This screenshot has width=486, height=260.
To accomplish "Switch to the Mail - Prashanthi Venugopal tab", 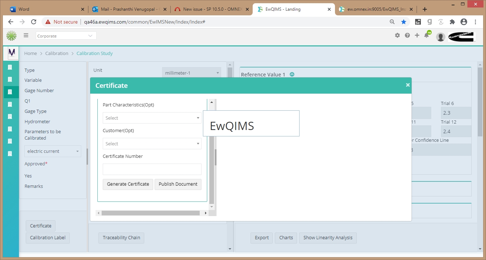I will [x=129, y=9].
